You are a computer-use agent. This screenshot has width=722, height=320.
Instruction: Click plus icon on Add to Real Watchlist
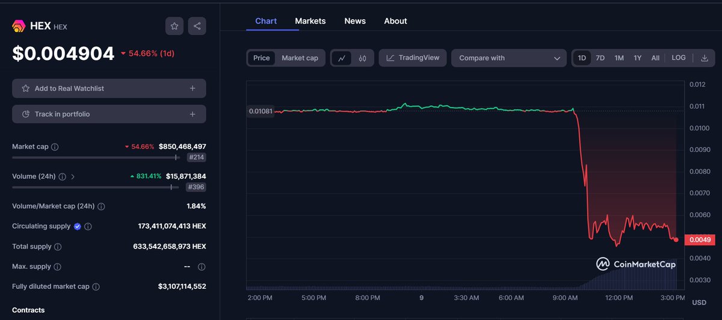(193, 88)
